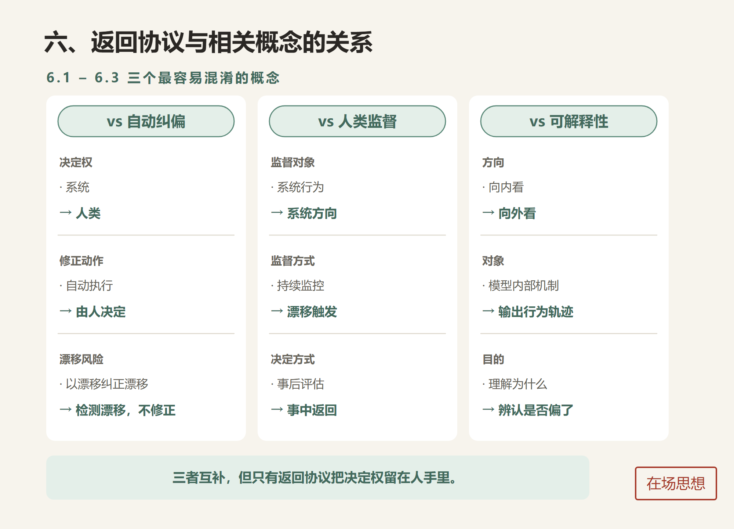Click the label '目的'

493,359
